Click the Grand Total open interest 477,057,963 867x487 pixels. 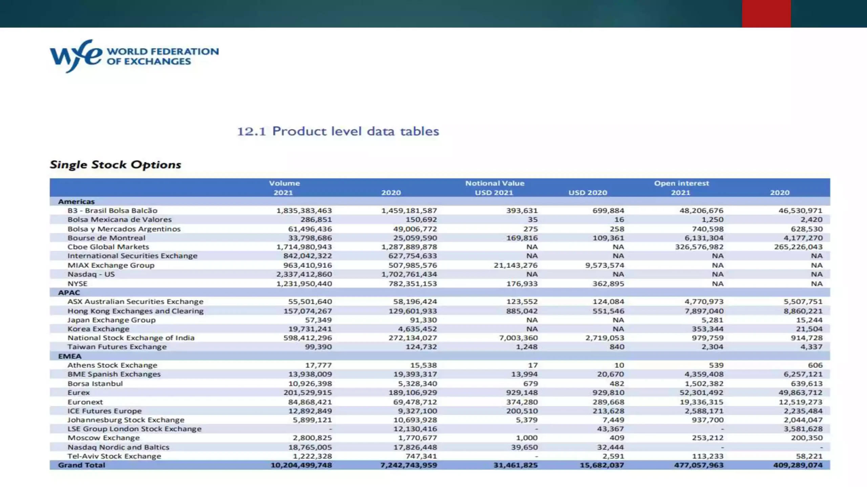coord(699,465)
